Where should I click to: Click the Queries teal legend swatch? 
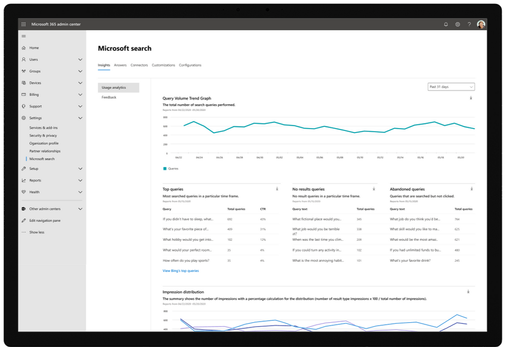pyautogui.click(x=165, y=168)
